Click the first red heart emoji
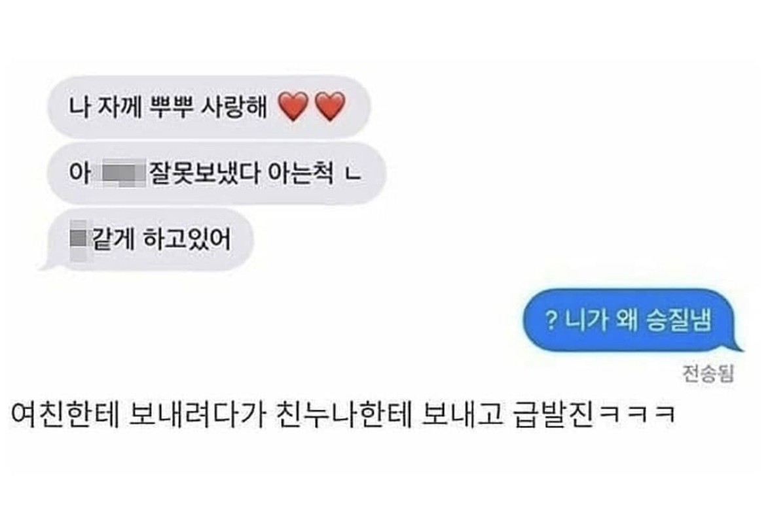 (293, 107)
